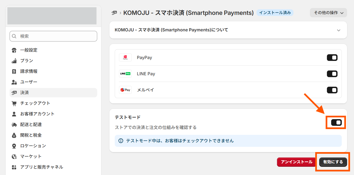The width and height of the screenshot is (354, 175).
Task: Click the user lock icon beside ユーザー
Action: [x=14, y=82]
